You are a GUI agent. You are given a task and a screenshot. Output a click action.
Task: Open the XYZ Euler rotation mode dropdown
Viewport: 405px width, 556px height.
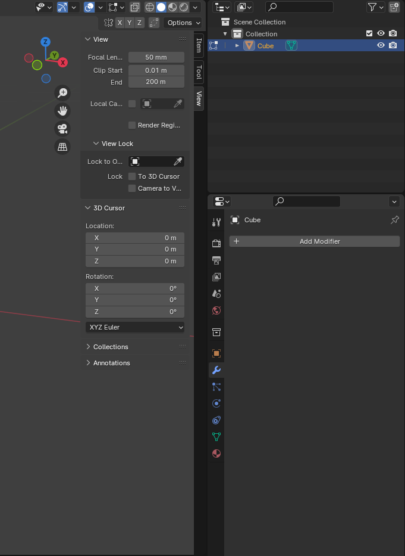[x=135, y=327]
